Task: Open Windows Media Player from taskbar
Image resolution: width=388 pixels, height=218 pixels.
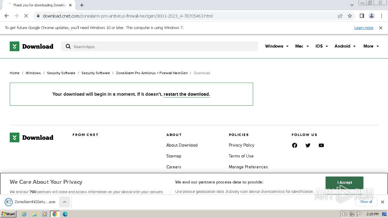Action: click(x=45, y=214)
